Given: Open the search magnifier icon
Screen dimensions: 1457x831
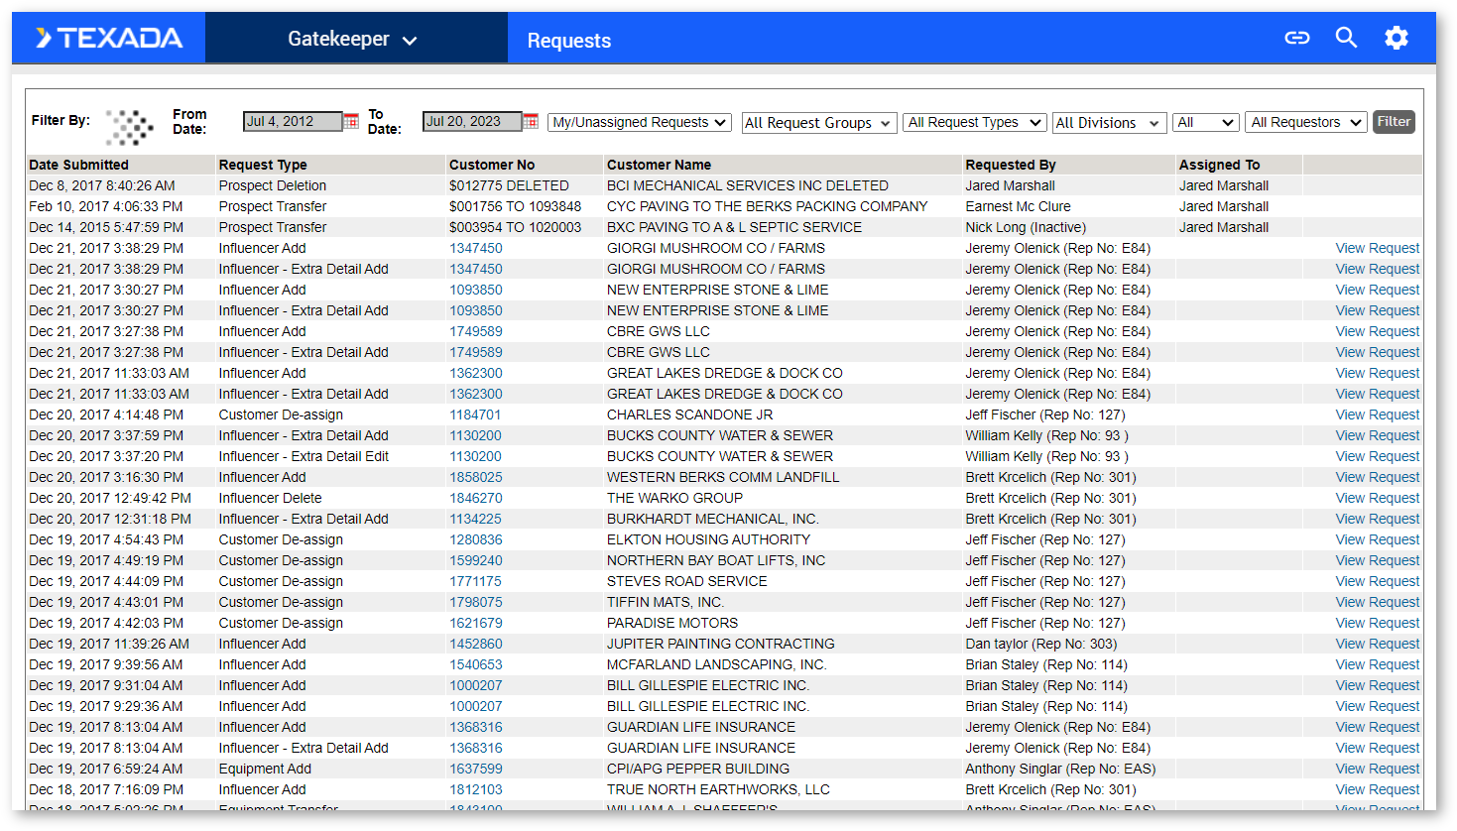Looking at the screenshot, I should click(1346, 38).
